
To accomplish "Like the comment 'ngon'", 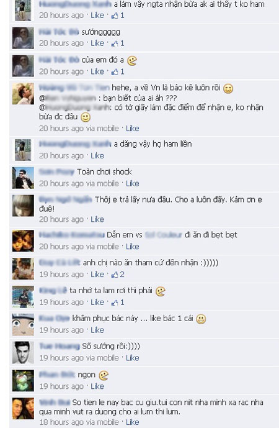I will [x=97, y=386].
